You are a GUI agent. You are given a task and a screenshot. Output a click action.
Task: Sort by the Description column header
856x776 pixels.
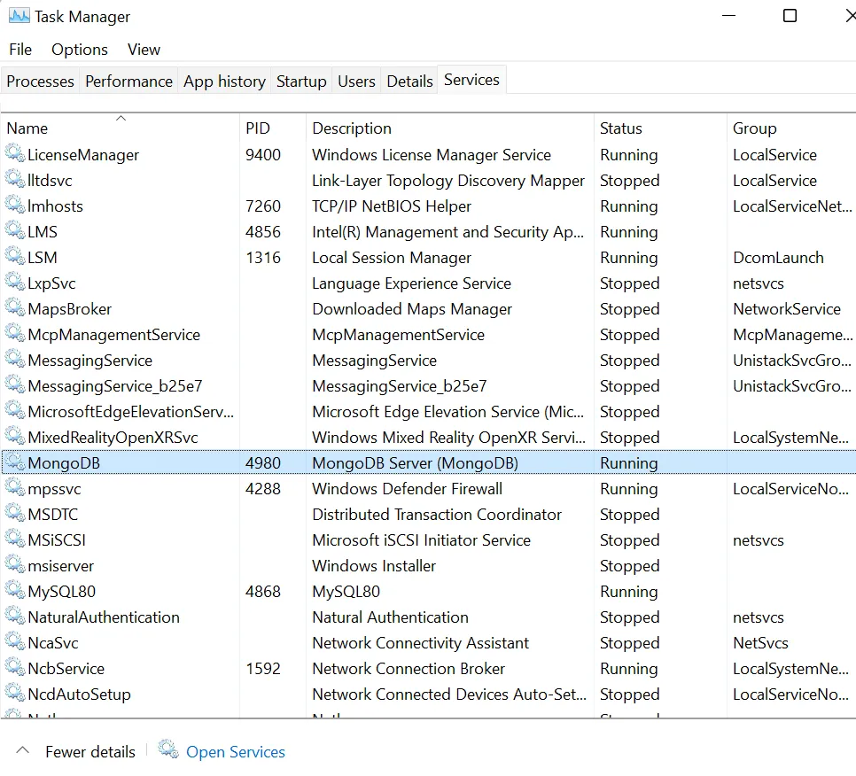point(352,128)
